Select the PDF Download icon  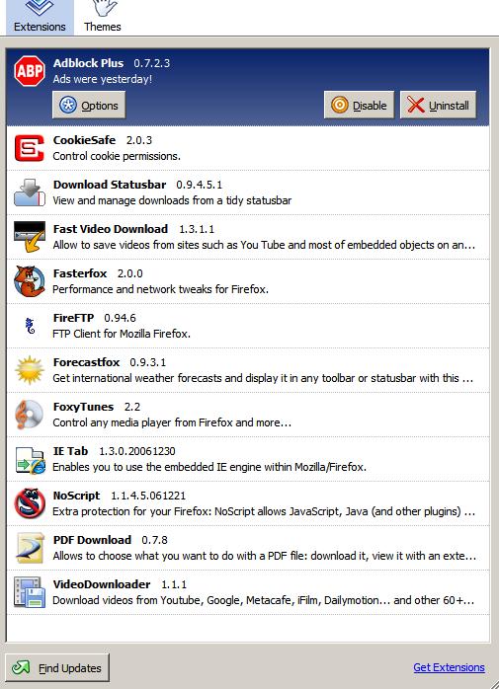pos(30,548)
